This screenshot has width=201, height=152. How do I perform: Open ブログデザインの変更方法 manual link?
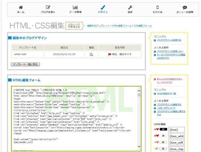click(x=169, y=40)
